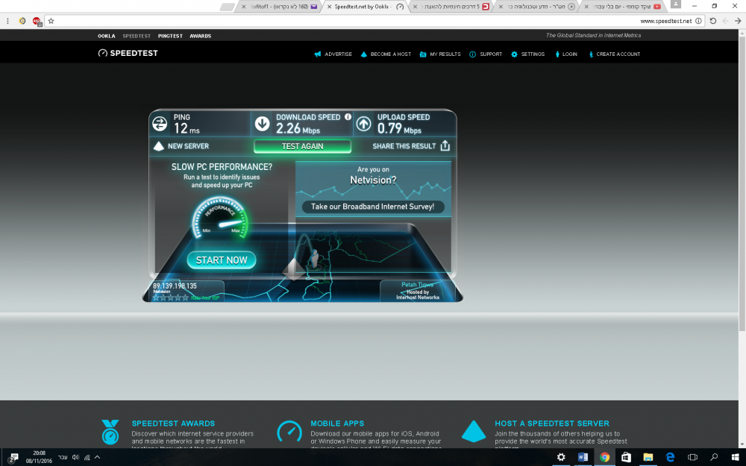
Task: Switch to the tofitof1 mail tab
Action: [280, 7]
